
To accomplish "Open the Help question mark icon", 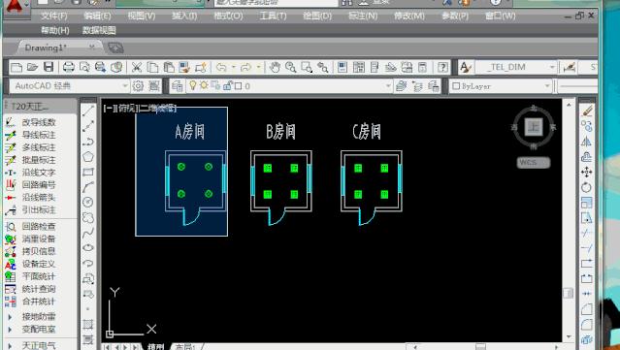I will 442,67.
